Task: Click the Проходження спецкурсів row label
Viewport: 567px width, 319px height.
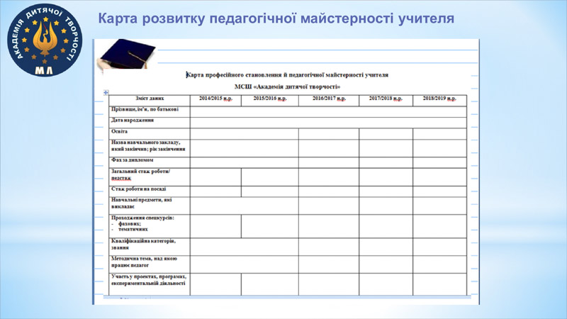Action: (x=142, y=223)
